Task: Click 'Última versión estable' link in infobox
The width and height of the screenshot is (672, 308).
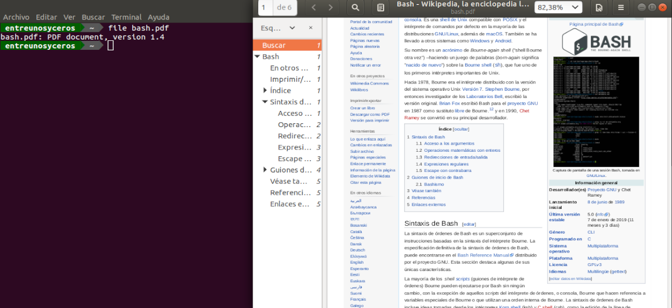Action: 564,217
